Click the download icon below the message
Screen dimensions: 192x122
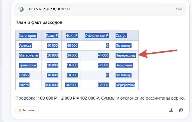click(x=171, y=110)
